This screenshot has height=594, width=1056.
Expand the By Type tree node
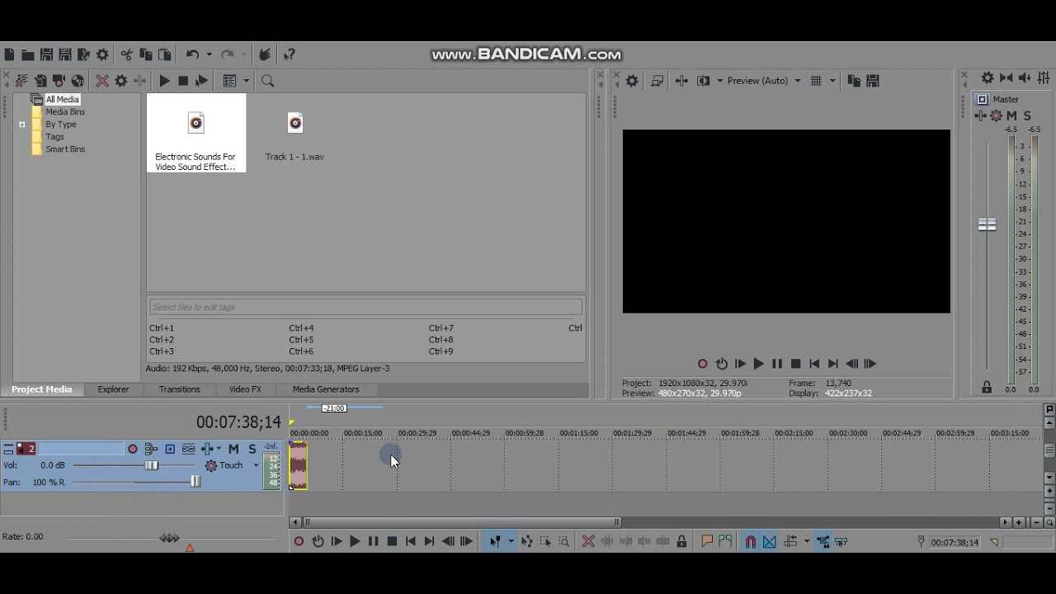coord(22,125)
